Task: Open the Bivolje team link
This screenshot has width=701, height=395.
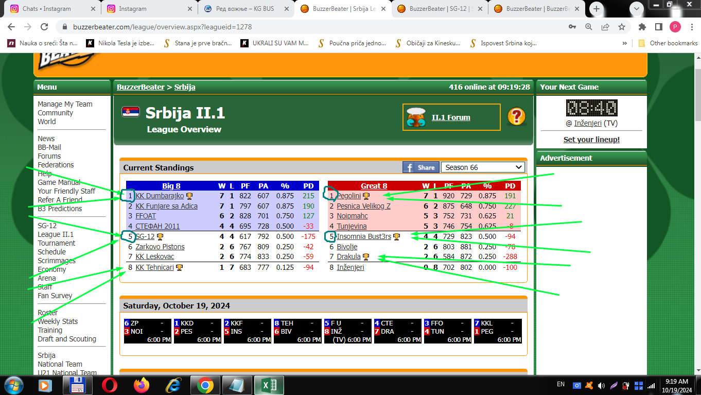Action: click(347, 247)
